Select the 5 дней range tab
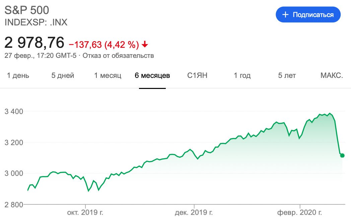The width and height of the screenshot is (351, 220). [63, 76]
